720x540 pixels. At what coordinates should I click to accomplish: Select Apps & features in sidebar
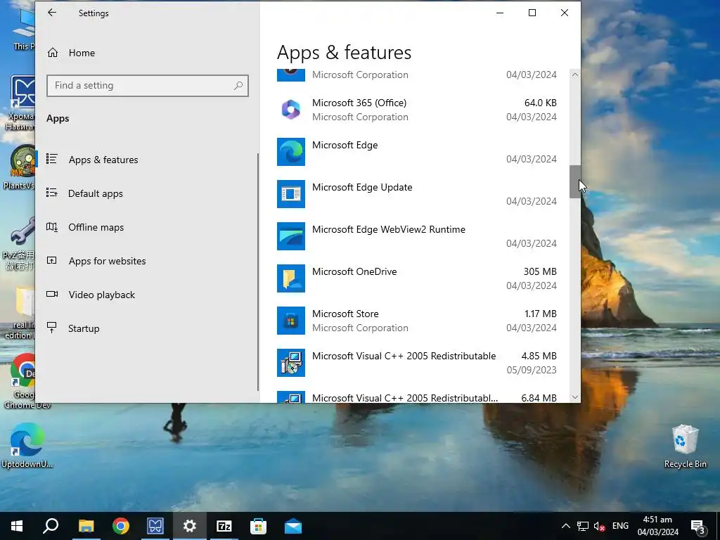click(103, 160)
